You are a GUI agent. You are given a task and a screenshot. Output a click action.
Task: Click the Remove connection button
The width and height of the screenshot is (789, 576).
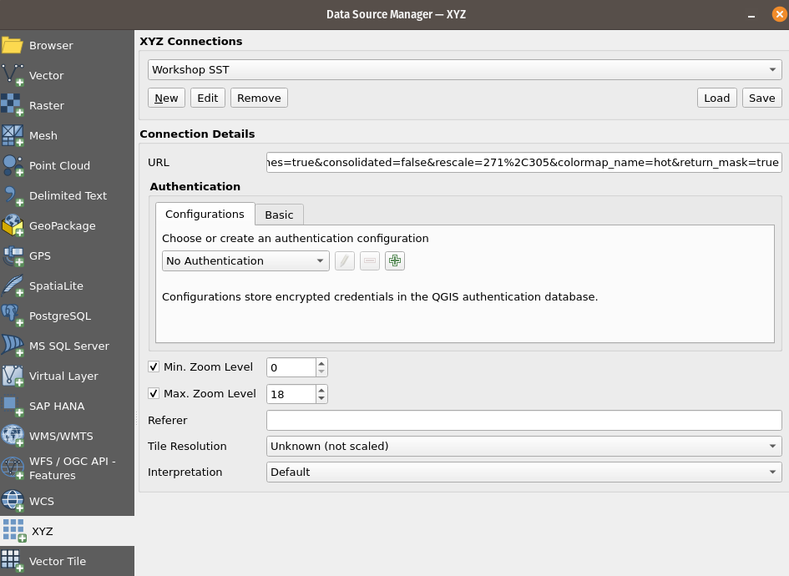(259, 99)
